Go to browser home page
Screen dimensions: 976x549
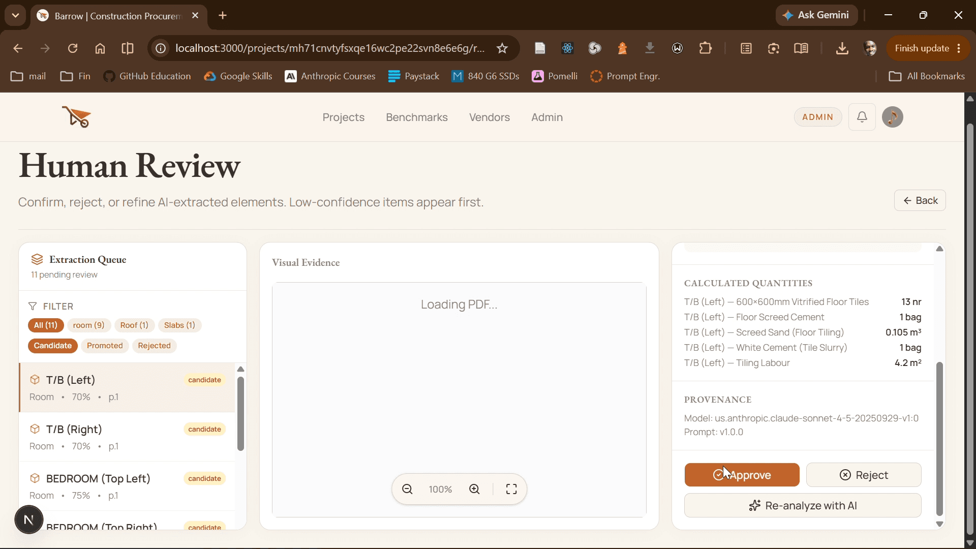pyautogui.click(x=100, y=48)
